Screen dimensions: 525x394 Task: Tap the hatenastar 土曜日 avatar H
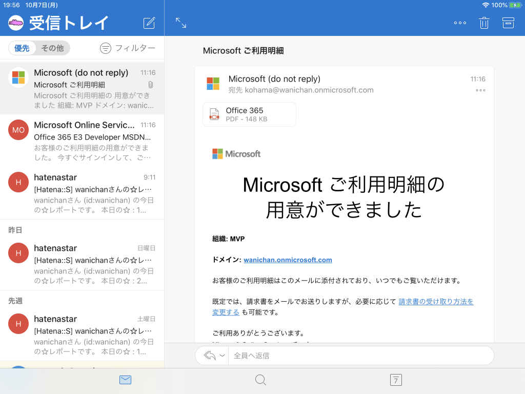pos(18,324)
